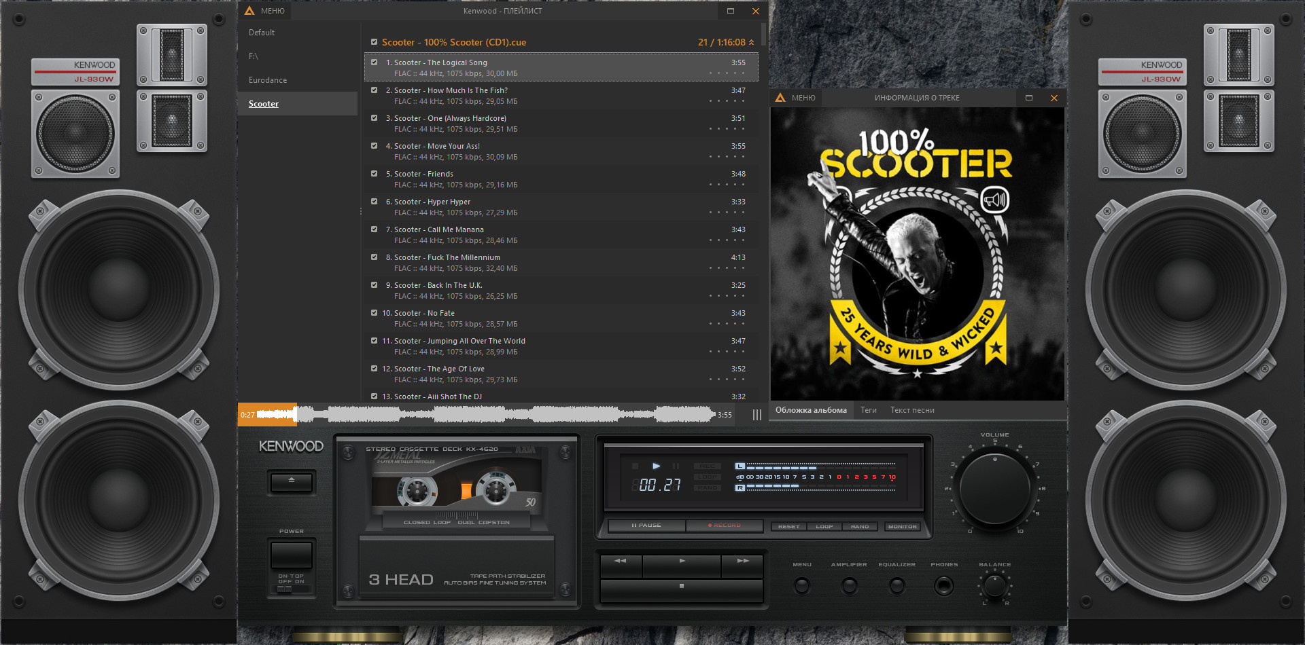Uncheck track 8 Fuck The Millennium
Image resolution: width=1305 pixels, height=645 pixels.
[x=374, y=257]
